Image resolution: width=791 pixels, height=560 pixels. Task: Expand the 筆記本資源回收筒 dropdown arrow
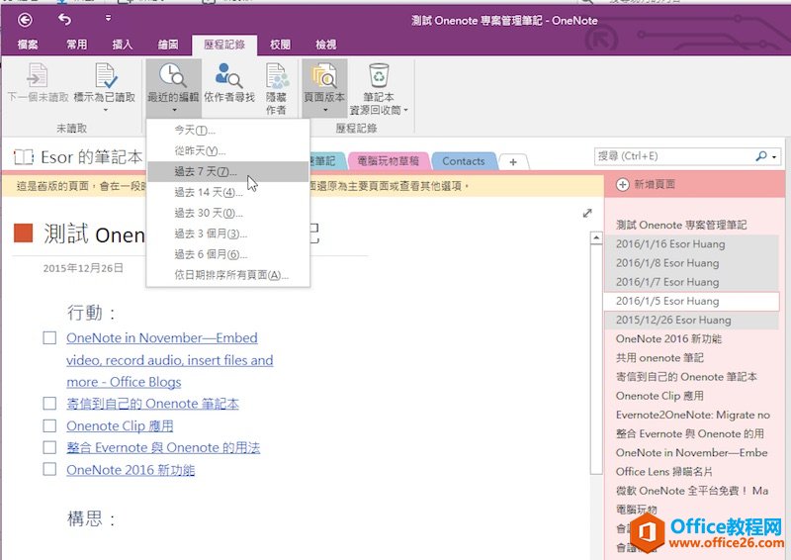[405, 110]
